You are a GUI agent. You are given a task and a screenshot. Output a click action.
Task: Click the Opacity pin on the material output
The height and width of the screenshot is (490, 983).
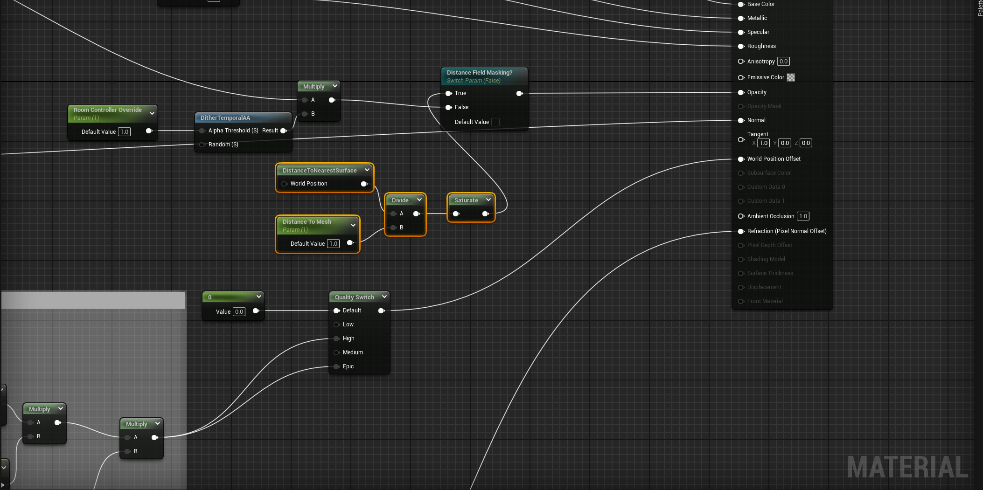pos(741,92)
